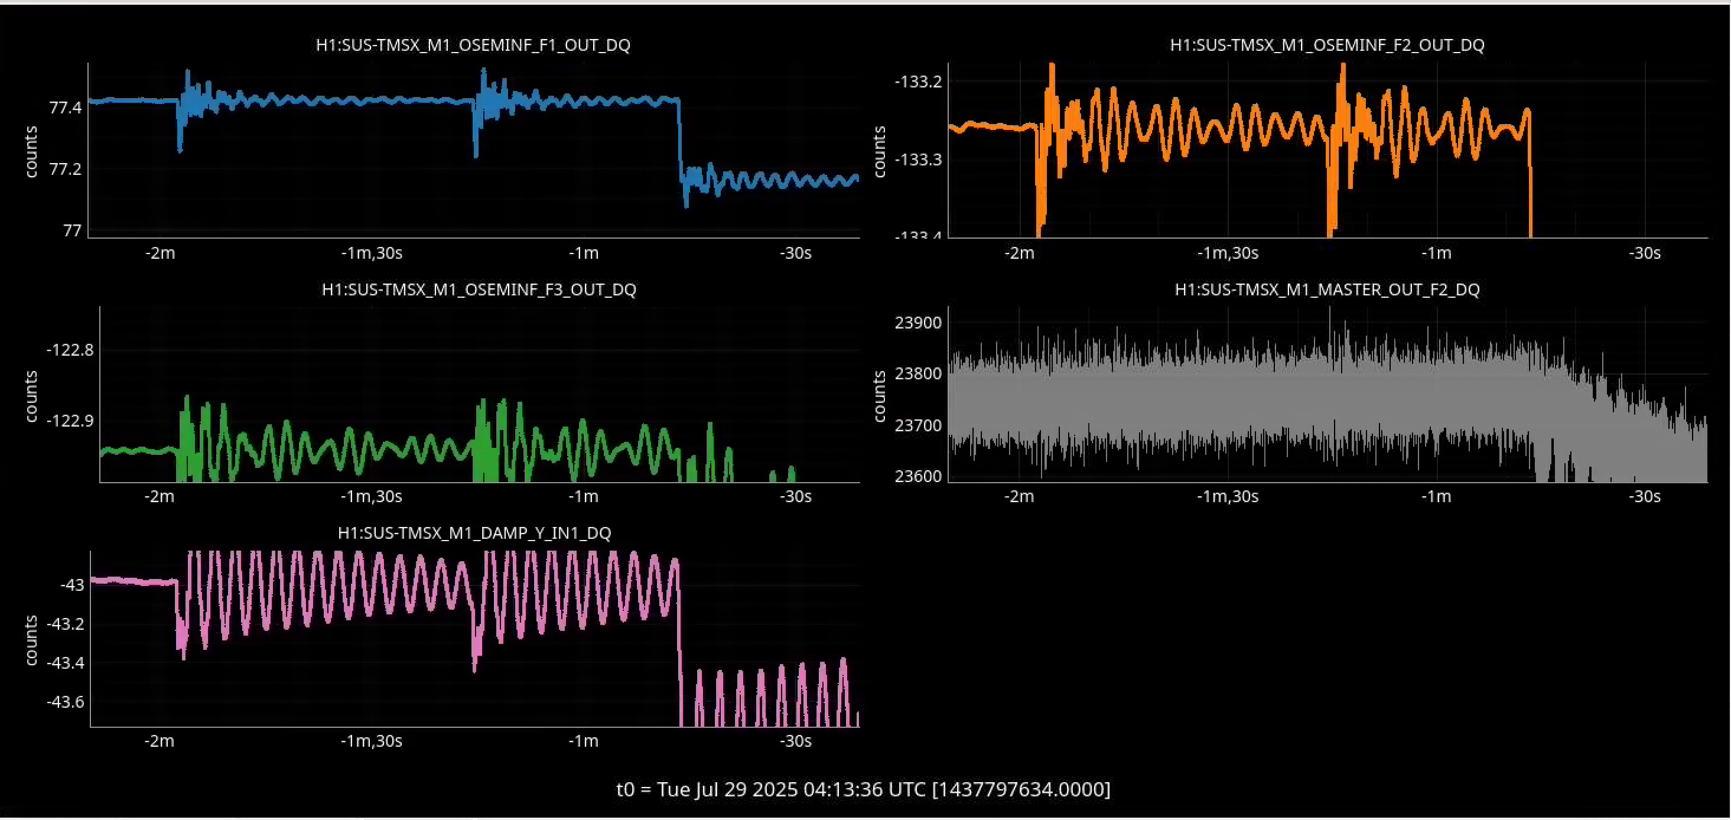
Task: Click the -43.6 y-axis tick in DAMP_Y plot
Action: pyautogui.click(x=65, y=702)
